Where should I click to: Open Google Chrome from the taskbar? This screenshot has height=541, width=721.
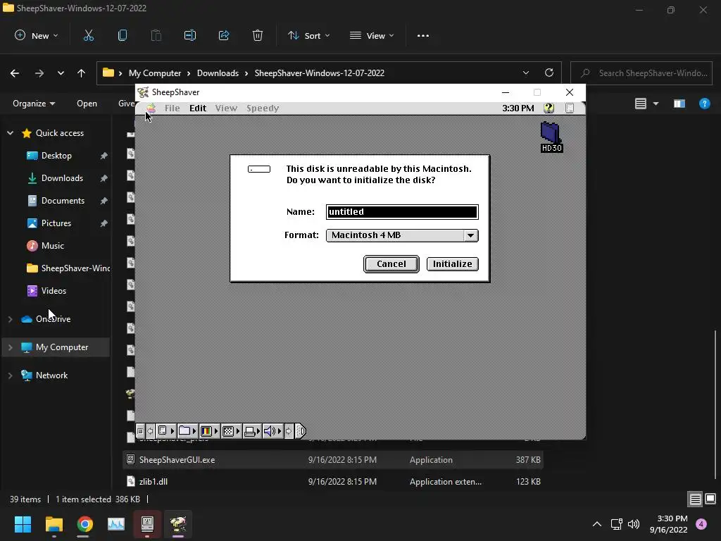click(x=85, y=524)
